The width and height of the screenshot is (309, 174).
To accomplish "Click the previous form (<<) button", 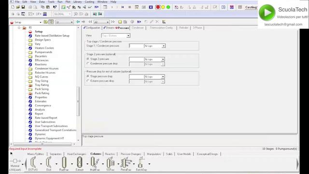I will [90, 22].
